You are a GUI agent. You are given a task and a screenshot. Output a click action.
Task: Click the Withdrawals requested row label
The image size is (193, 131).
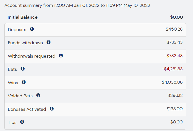click(x=31, y=56)
